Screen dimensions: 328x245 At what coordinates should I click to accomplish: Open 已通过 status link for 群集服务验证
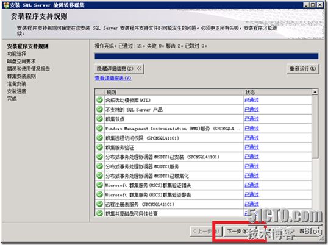(x=252, y=147)
